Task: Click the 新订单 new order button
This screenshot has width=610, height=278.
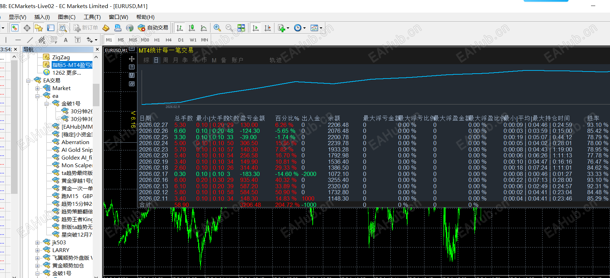Action: [86, 28]
